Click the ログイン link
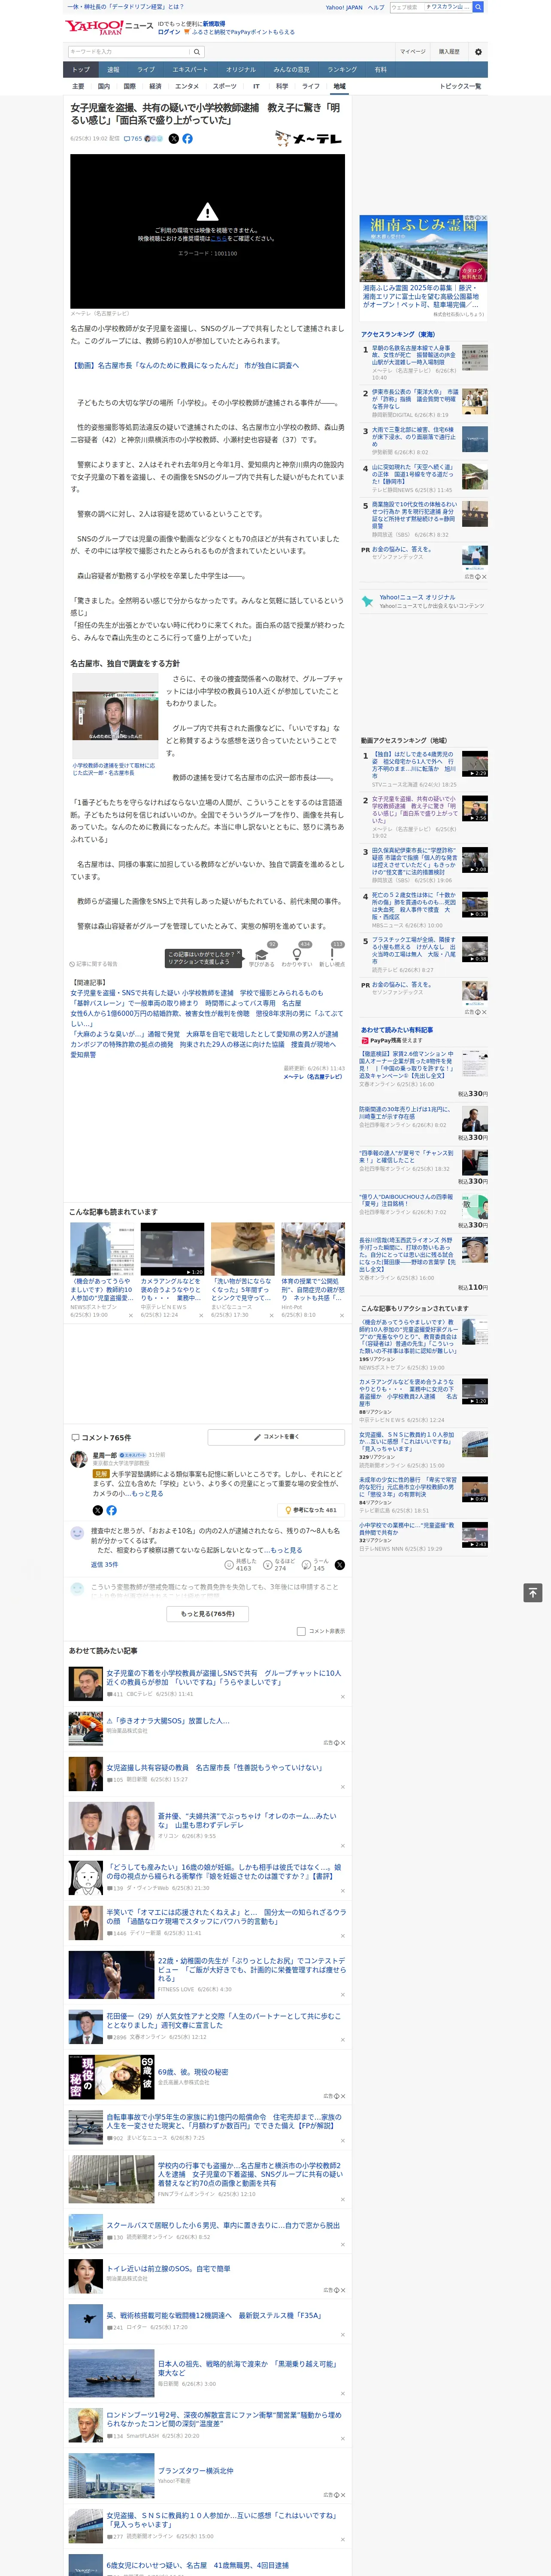 pos(169,32)
